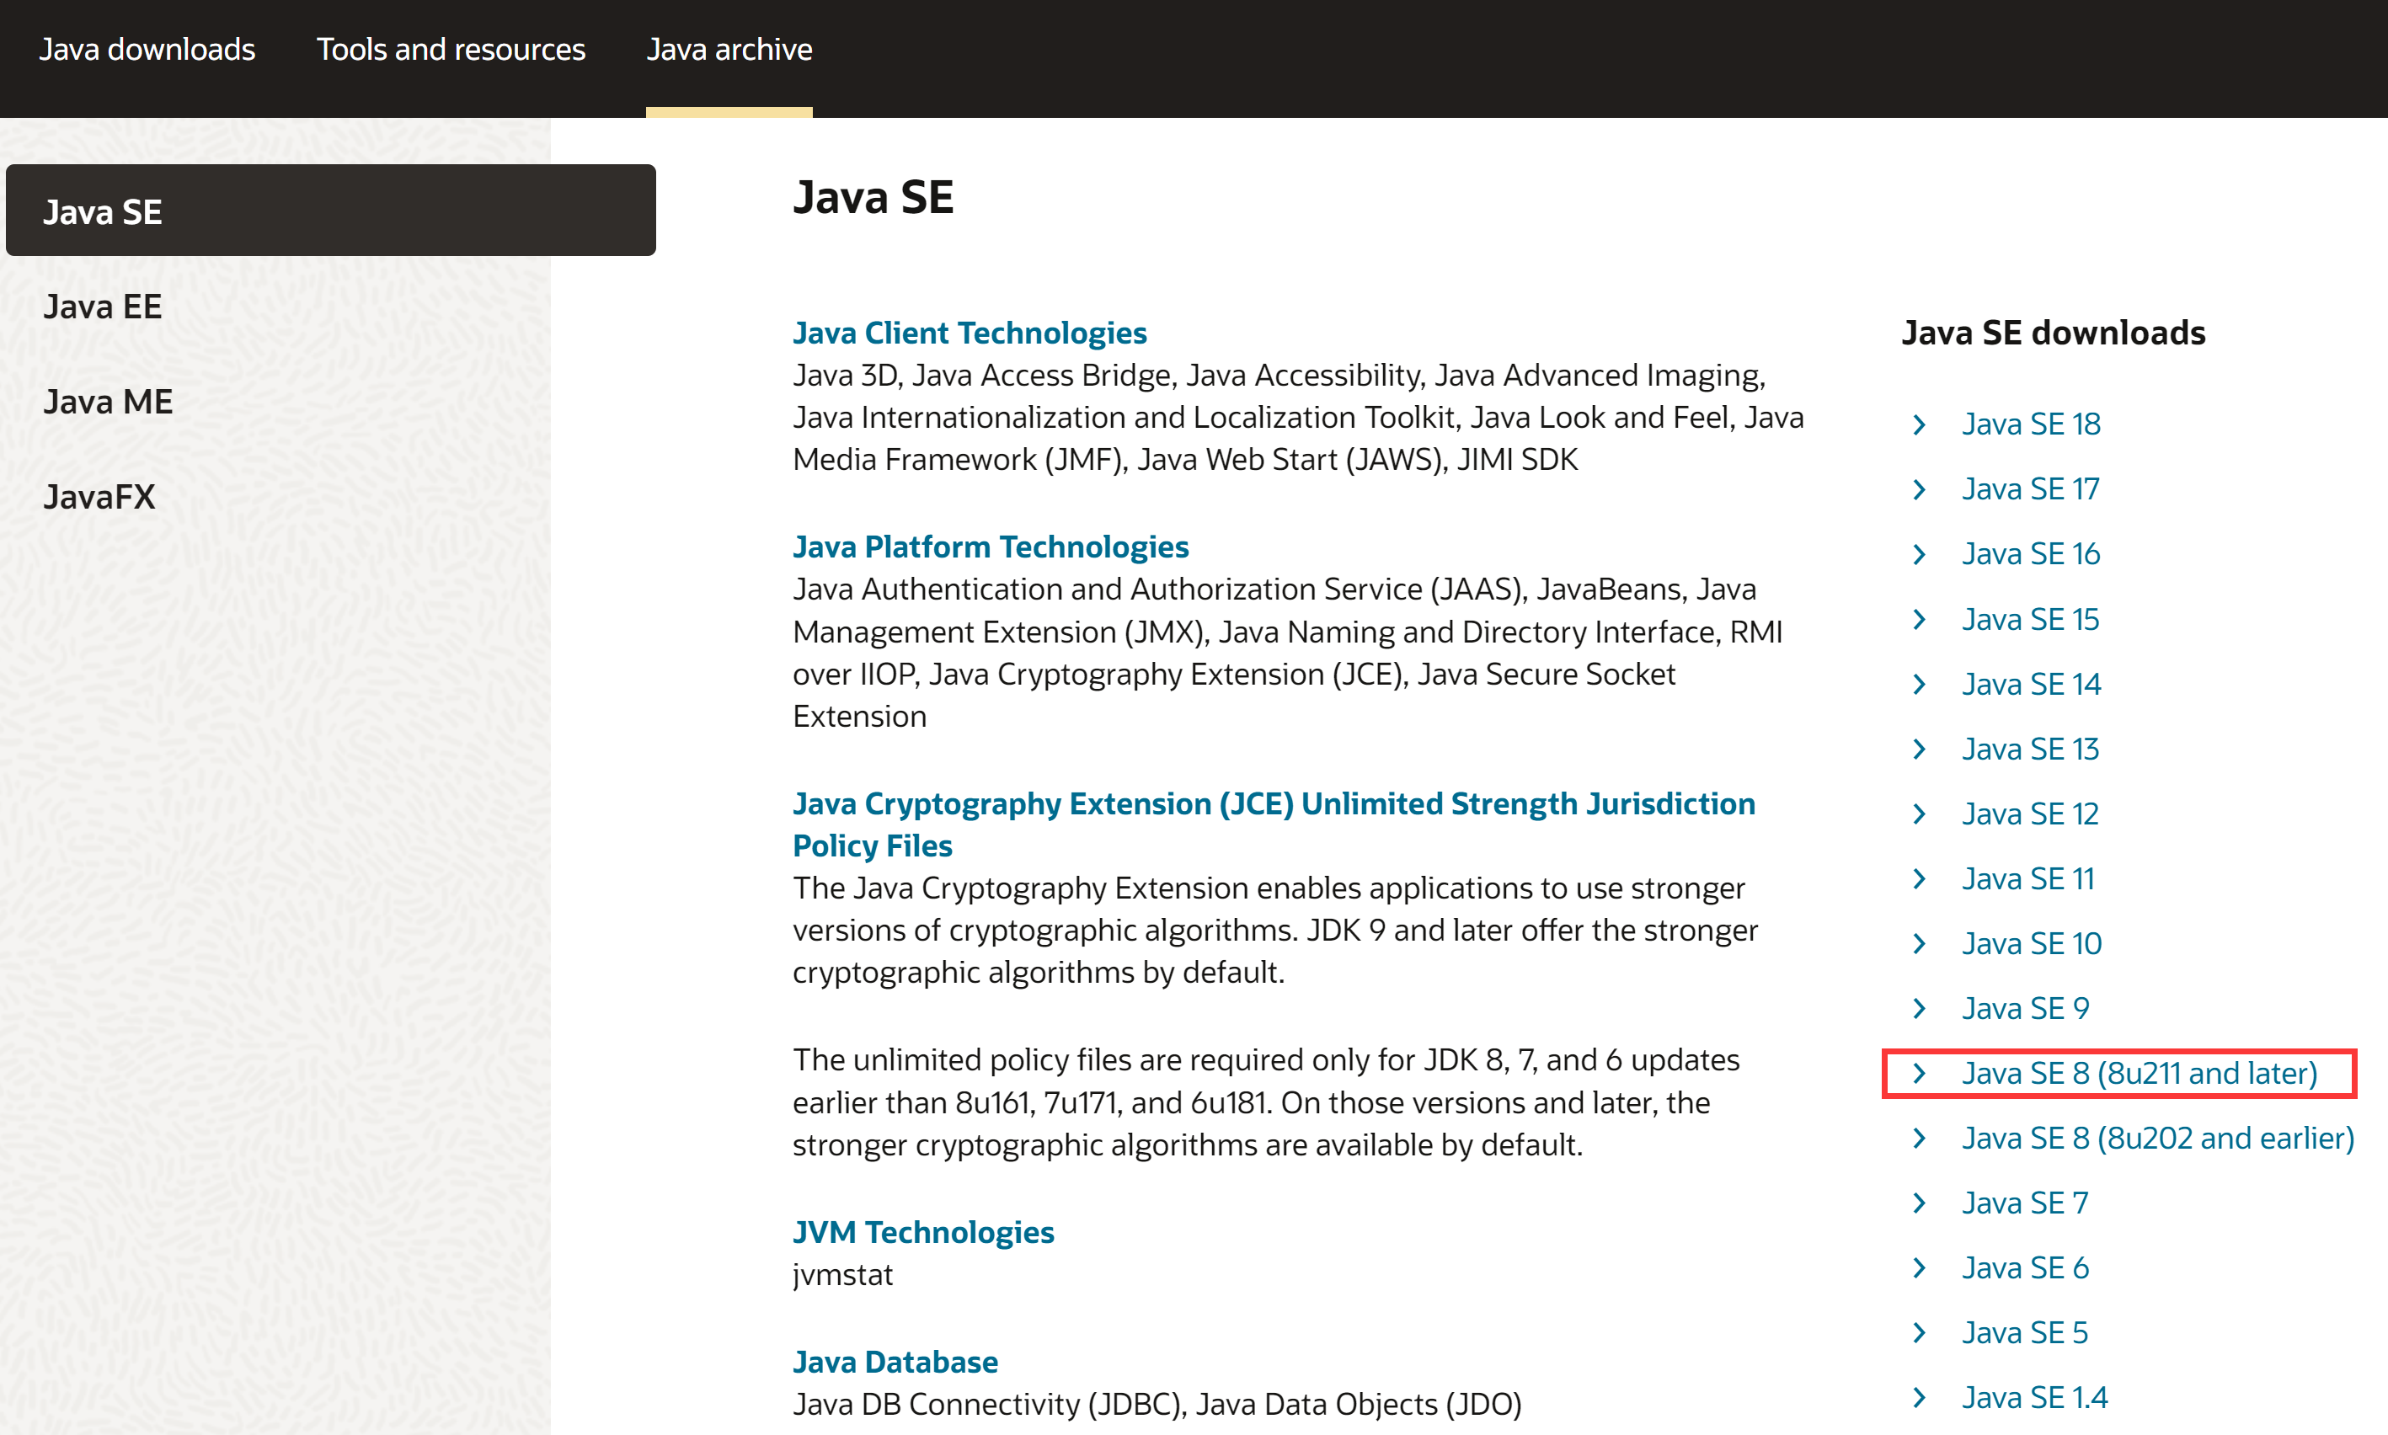This screenshot has height=1435, width=2388.
Task: Open Java EE sidebar section
Action: (x=103, y=307)
